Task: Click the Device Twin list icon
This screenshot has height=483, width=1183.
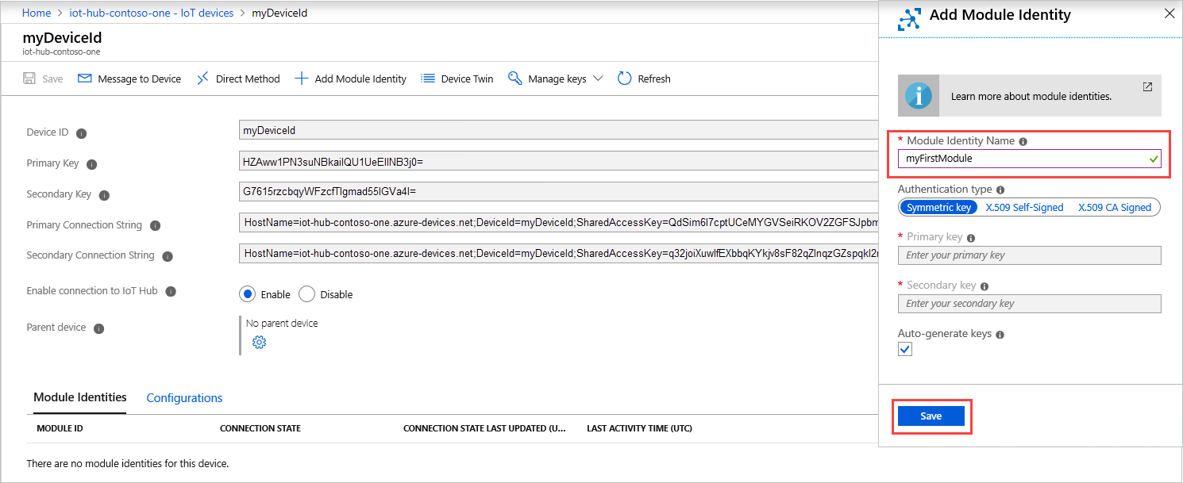Action: click(x=428, y=79)
